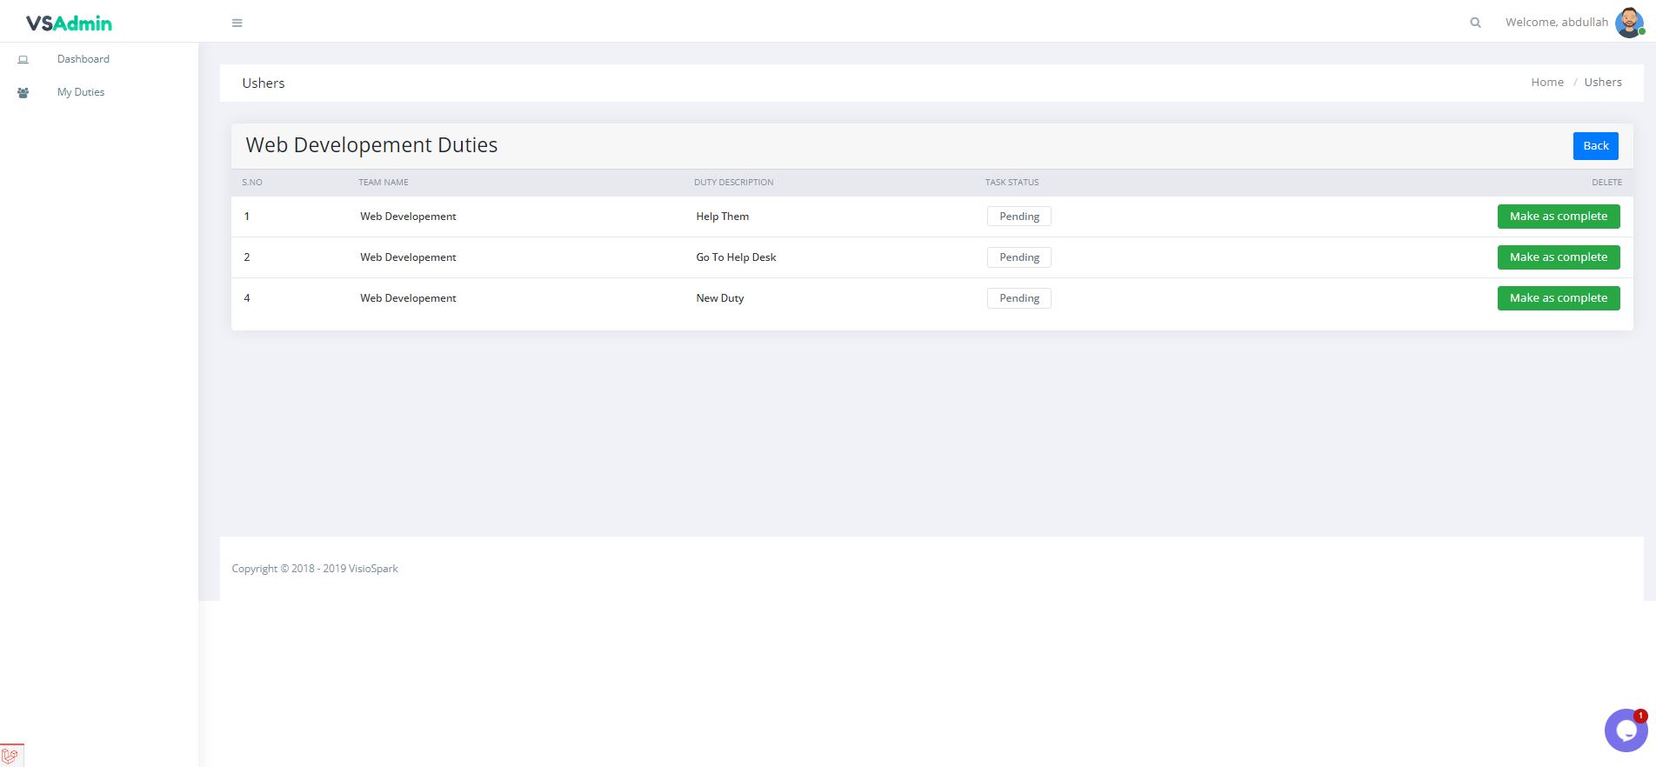Click the Laravel debug icon at bottom-left
Screen dimensions: 1656x767
tap(10, 756)
